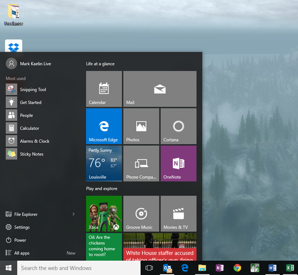Click the Windows Start button
Image resolution: width=298 pixels, height=275 pixels.
coord(9,268)
